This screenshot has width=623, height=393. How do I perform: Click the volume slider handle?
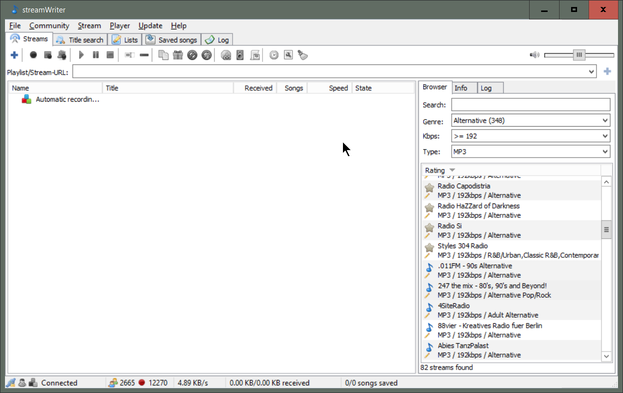coord(579,55)
